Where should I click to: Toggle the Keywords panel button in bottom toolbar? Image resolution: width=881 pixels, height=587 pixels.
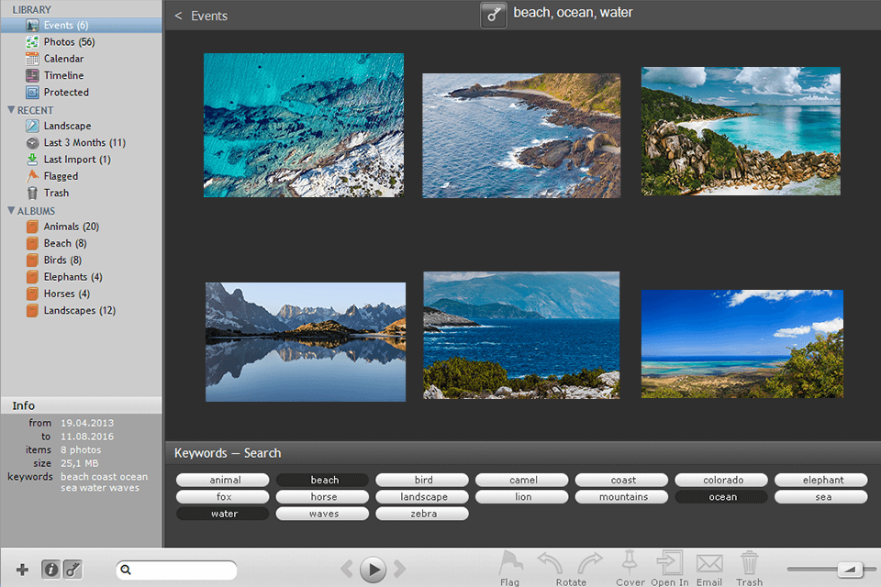pos(72,570)
